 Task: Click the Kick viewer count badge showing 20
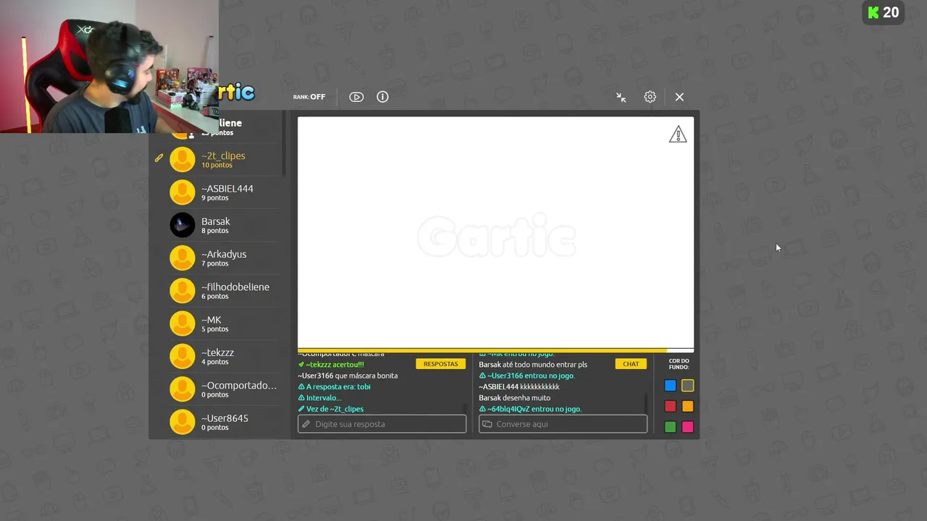pos(884,12)
